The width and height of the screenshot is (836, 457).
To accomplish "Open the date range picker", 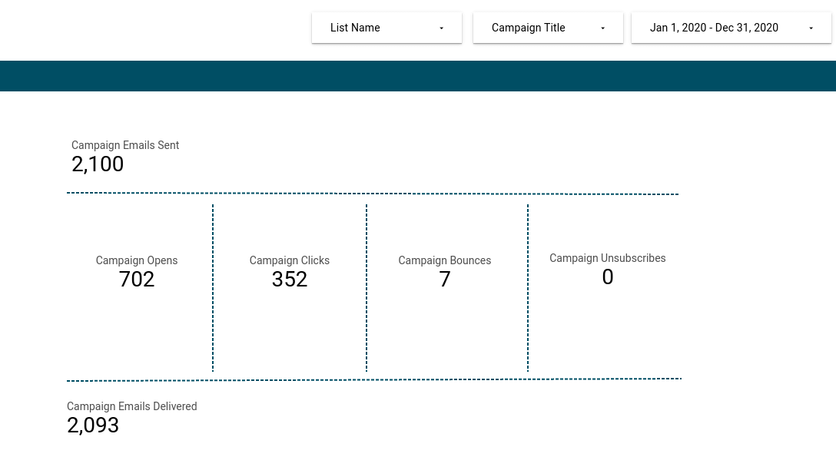I will 730,28.
